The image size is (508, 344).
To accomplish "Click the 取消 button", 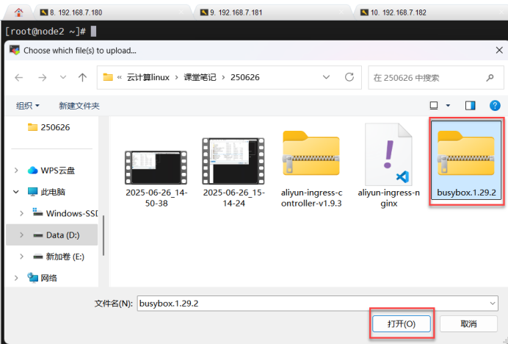I will tap(468, 323).
